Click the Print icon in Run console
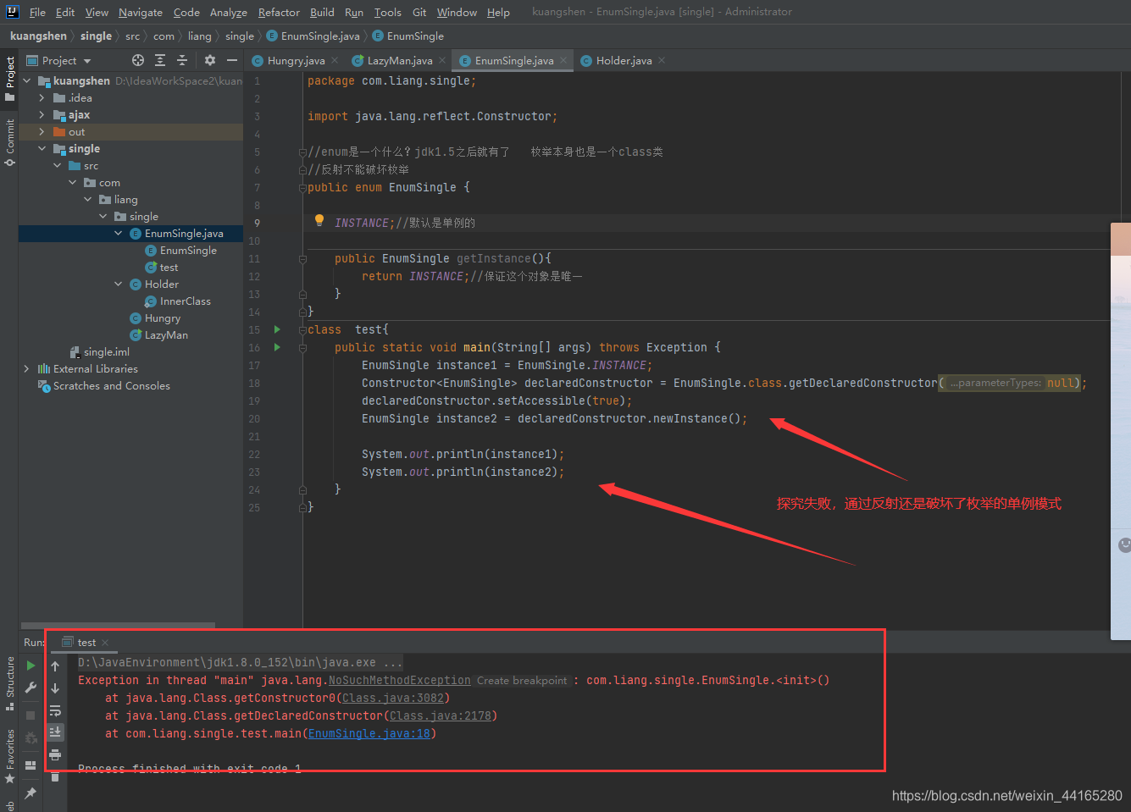 tap(55, 754)
